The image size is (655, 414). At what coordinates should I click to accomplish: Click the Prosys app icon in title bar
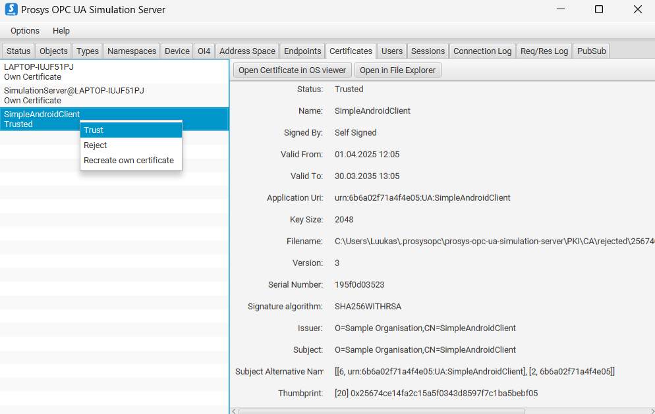[x=11, y=10]
